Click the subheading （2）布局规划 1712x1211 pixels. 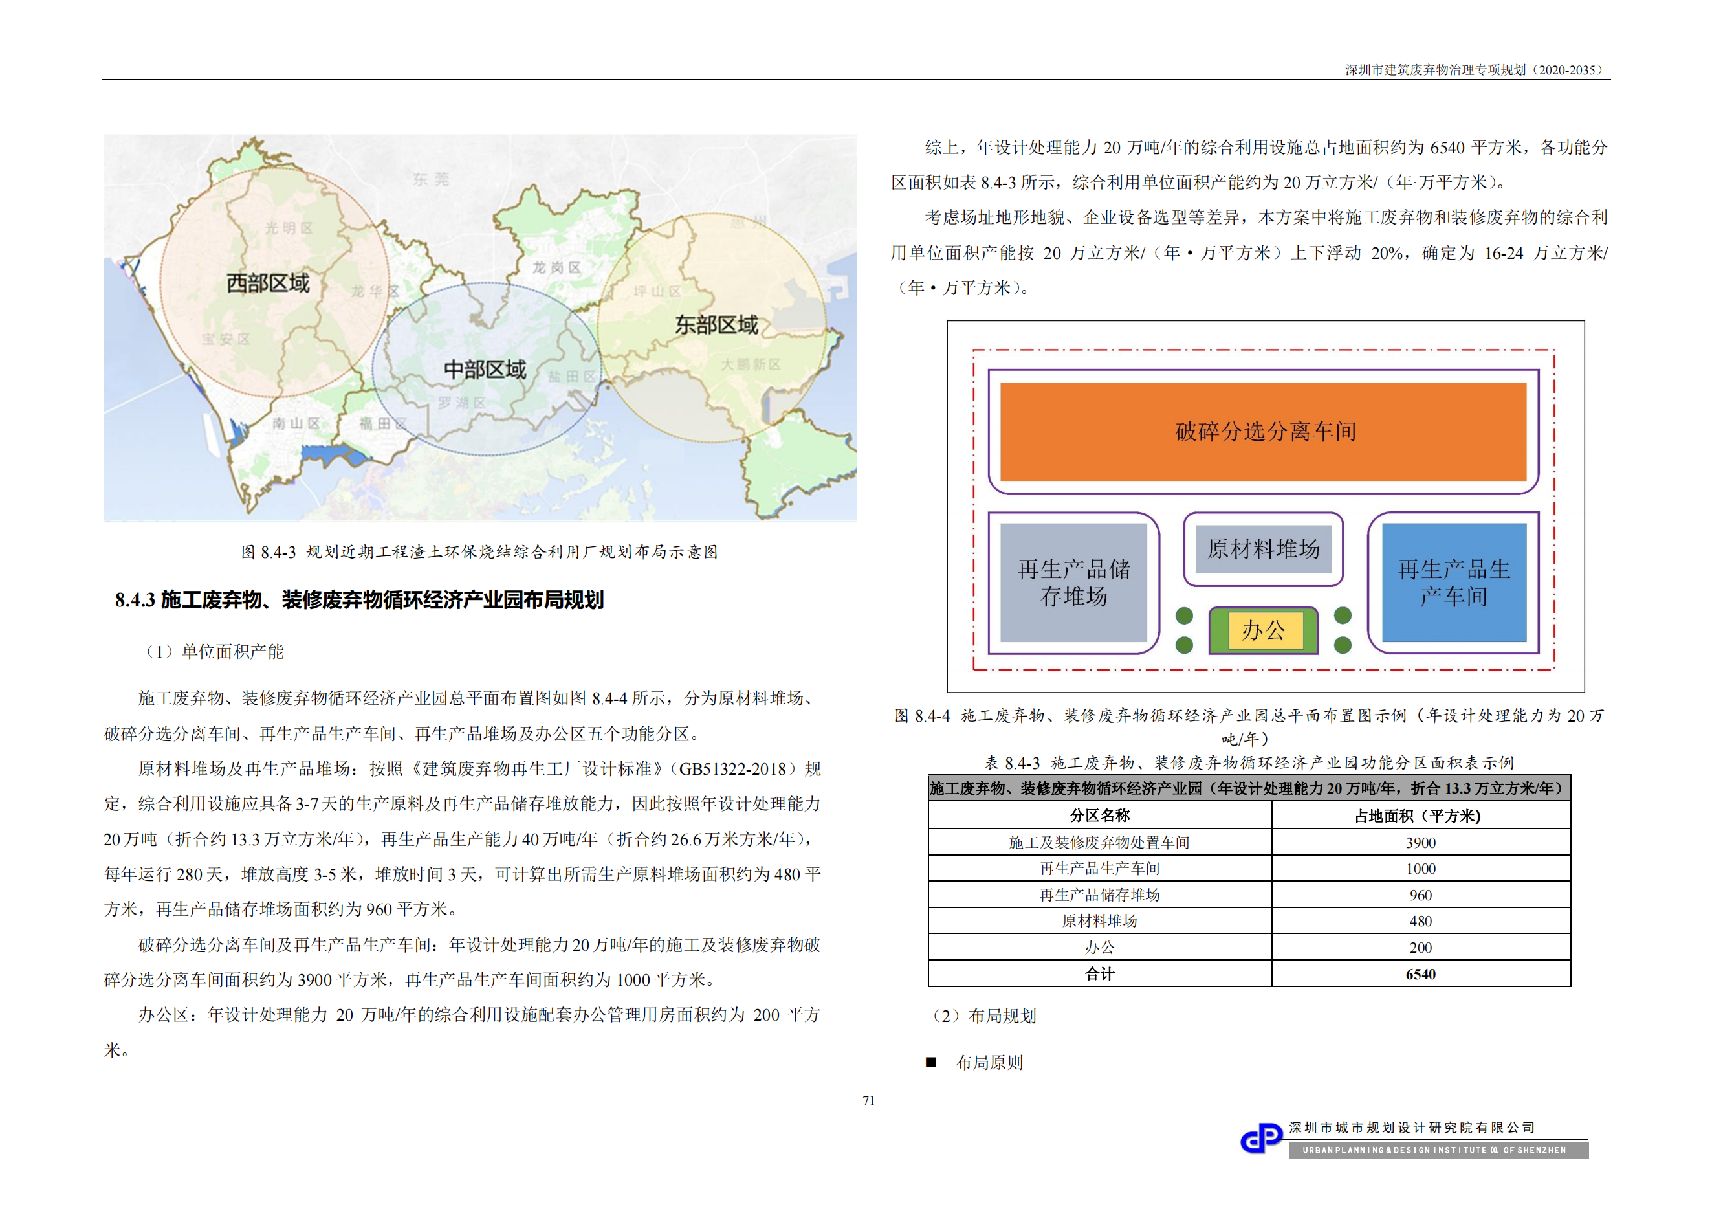(x=980, y=1016)
